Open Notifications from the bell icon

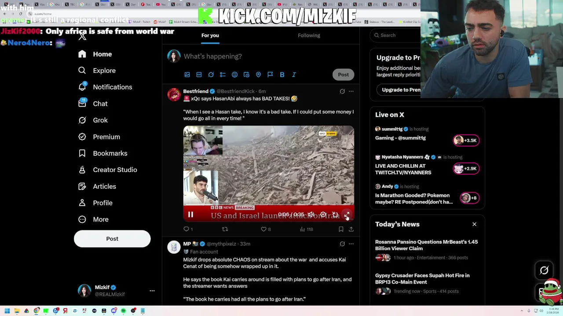coord(105,87)
